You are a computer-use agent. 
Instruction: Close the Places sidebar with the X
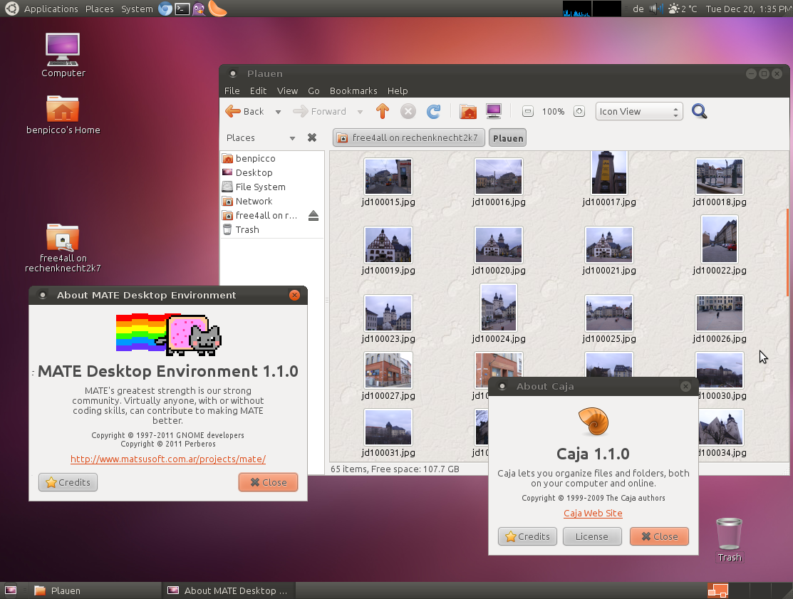coord(311,137)
